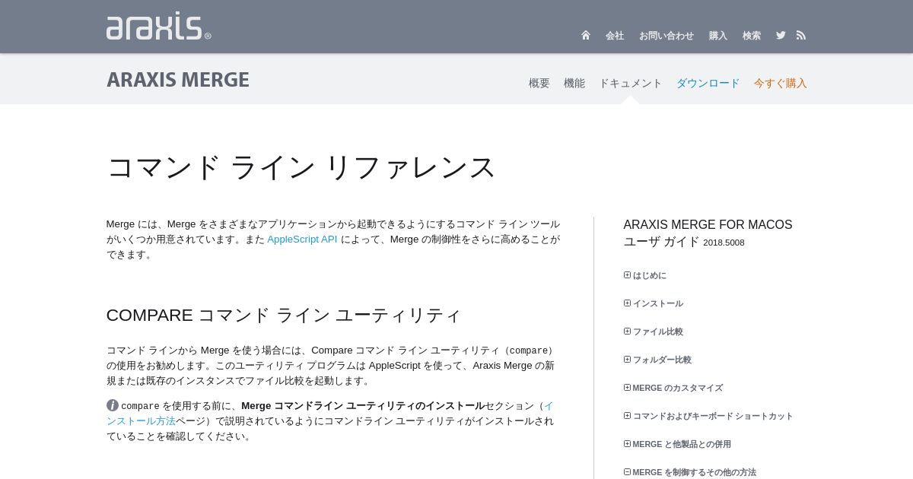Open the インストール方法 page link
913x479 pixels.
[142, 420]
